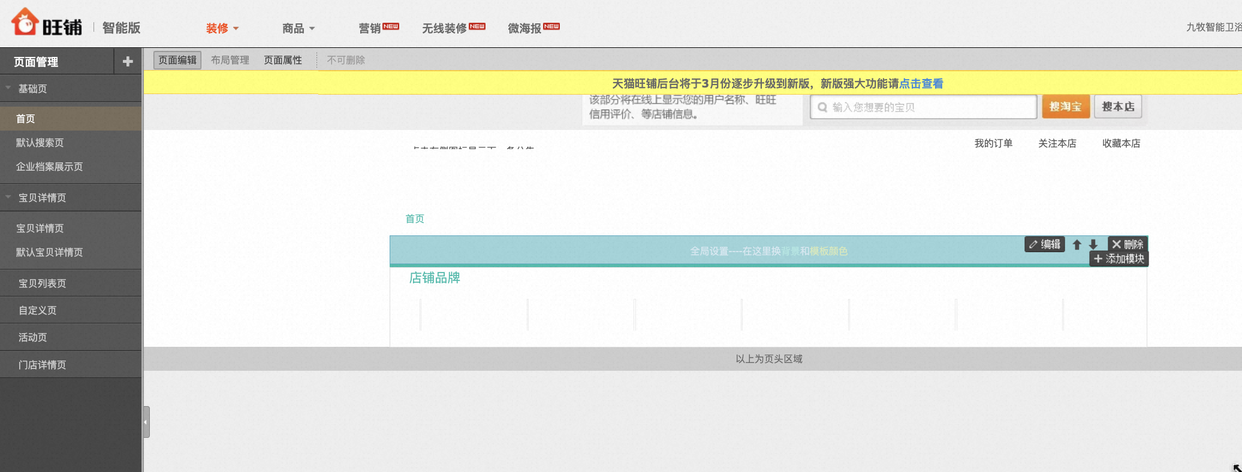This screenshot has height=472, width=1242.
Task: Click the 智能版 label
Action: coord(121,28)
